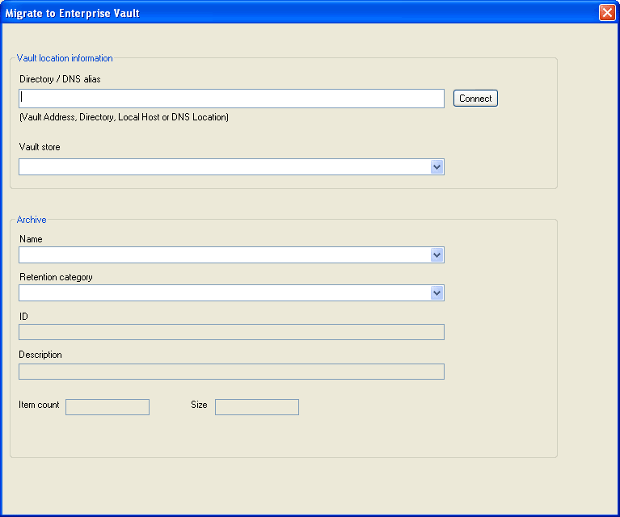The image size is (620, 517).
Task: Expand the Vault store dropdown arrow
Action: coord(437,166)
